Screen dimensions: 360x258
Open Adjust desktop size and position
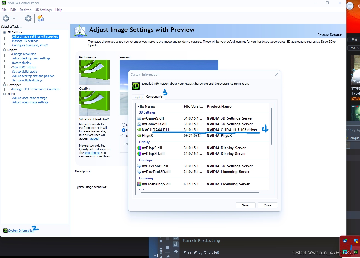click(33, 76)
